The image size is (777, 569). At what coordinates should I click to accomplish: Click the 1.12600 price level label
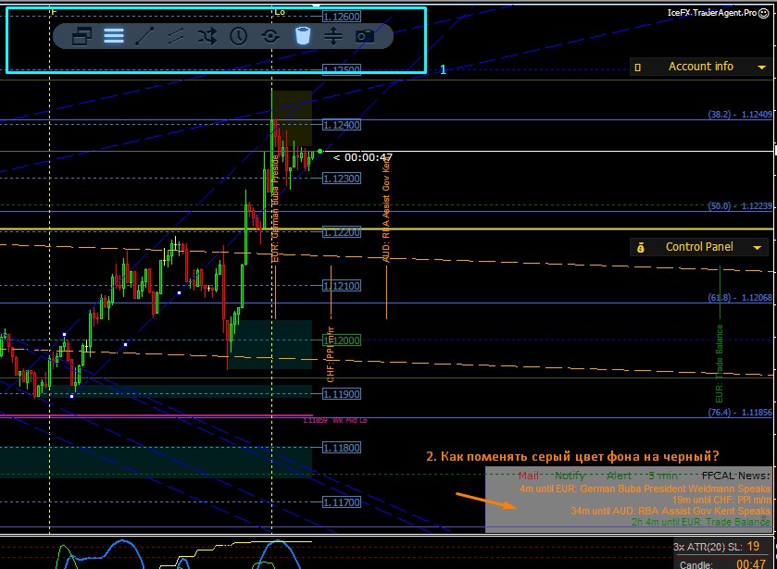click(342, 17)
